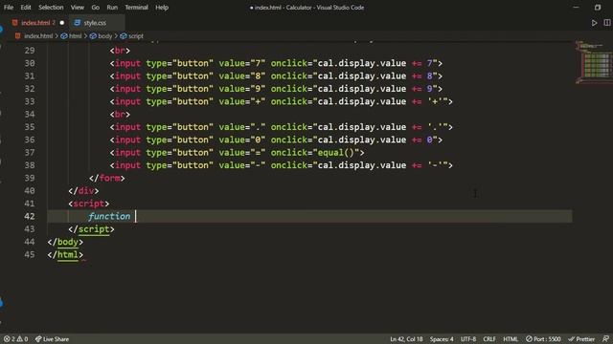Click the closing script tag on line 43
This screenshot has height=344, width=613.
(x=92, y=229)
